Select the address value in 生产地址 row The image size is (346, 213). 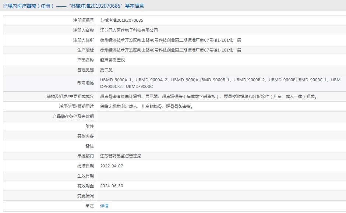click(170, 50)
